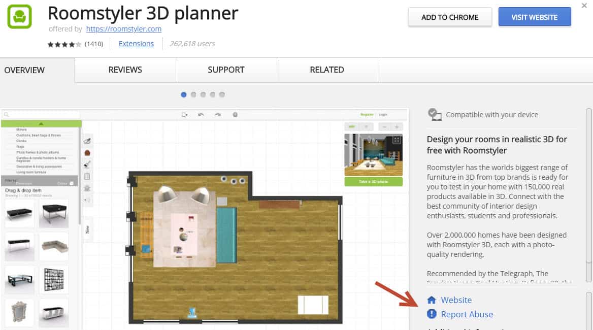
Task: Click the planner search input field
Action: (x=41, y=115)
